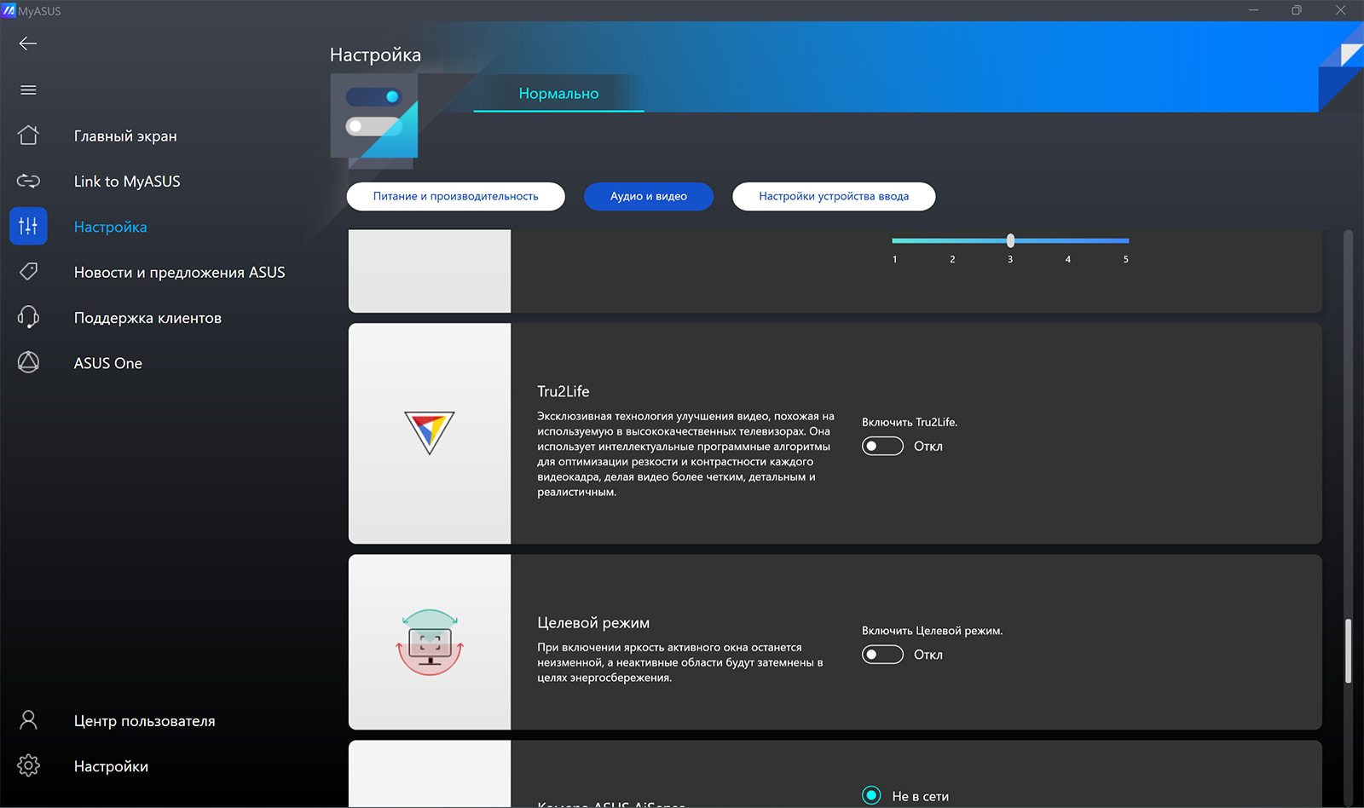The image size is (1364, 808).
Task: Enable the Tru2Life toggle switch
Action: (x=882, y=446)
